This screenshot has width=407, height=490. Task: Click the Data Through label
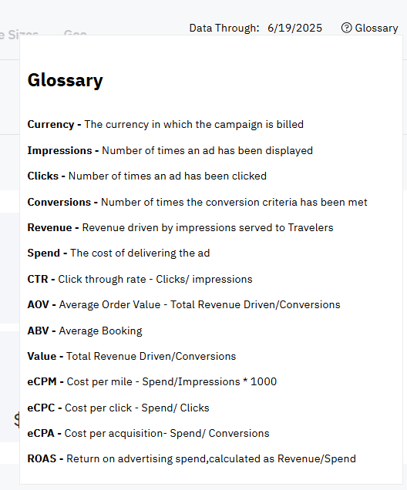coord(224,29)
